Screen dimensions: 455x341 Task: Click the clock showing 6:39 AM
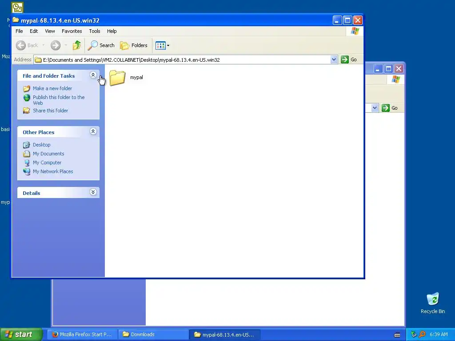(x=439, y=334)
